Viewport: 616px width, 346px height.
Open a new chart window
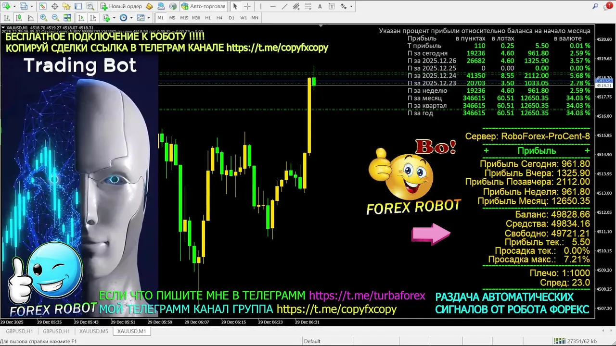coord(7,6)
